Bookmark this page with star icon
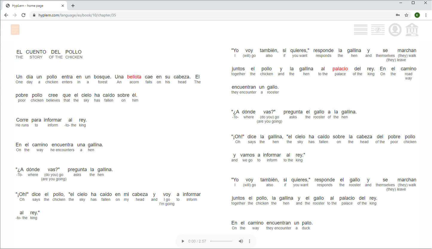Viewport: 432px width, 249px height. point(406,15)
